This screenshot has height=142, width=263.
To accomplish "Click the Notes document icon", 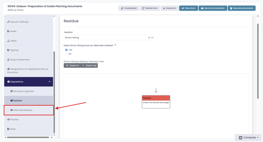I will (x=8, y=129).
